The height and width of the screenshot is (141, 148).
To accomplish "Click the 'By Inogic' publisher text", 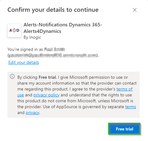I will click(x=32, y=37).
